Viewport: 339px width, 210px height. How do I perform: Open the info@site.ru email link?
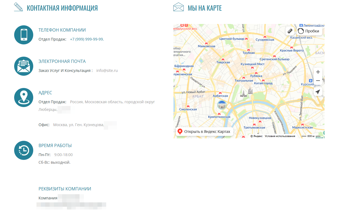pos(107,71)
